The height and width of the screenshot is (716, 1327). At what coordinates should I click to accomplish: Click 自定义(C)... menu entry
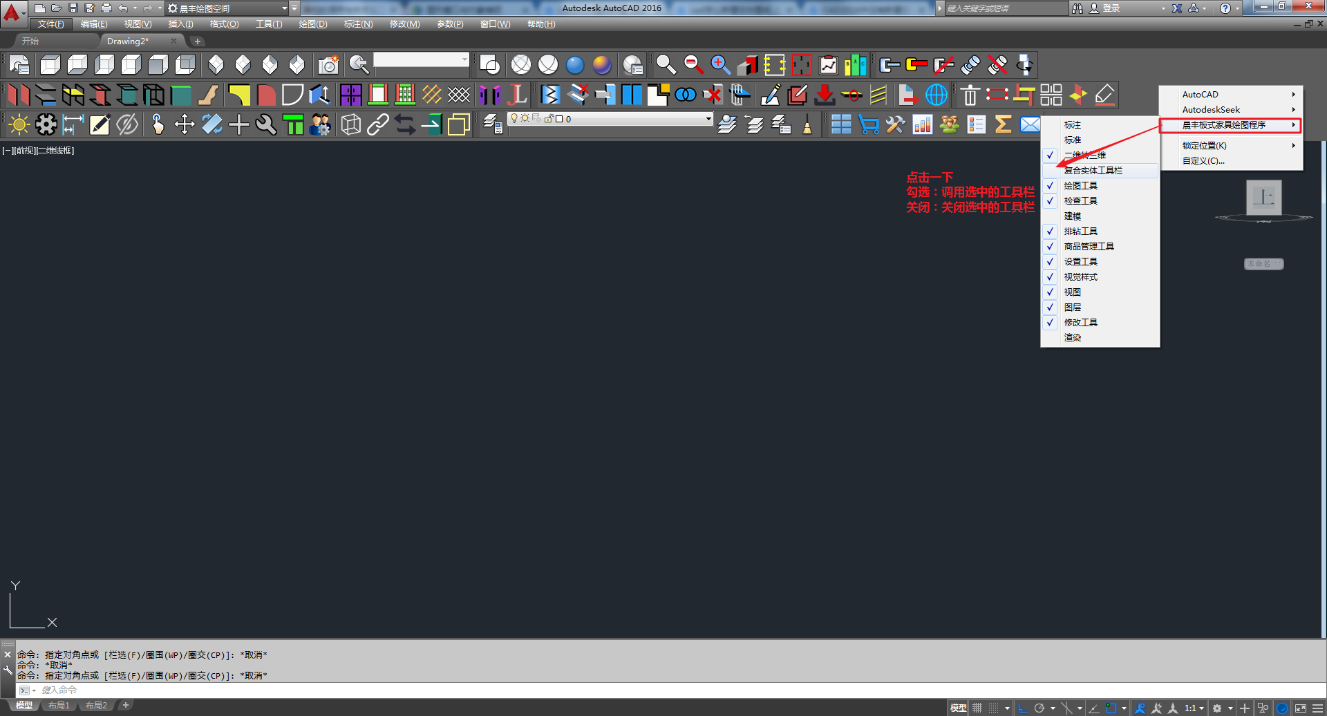1231,161
